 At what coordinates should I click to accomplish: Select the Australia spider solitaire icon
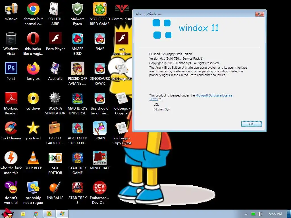tap(55, 68)
